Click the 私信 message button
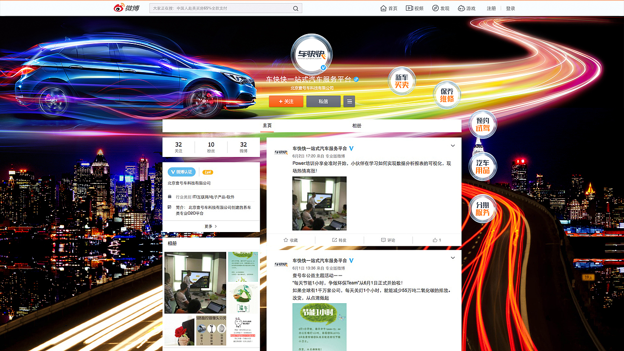 tap(323, 101)
